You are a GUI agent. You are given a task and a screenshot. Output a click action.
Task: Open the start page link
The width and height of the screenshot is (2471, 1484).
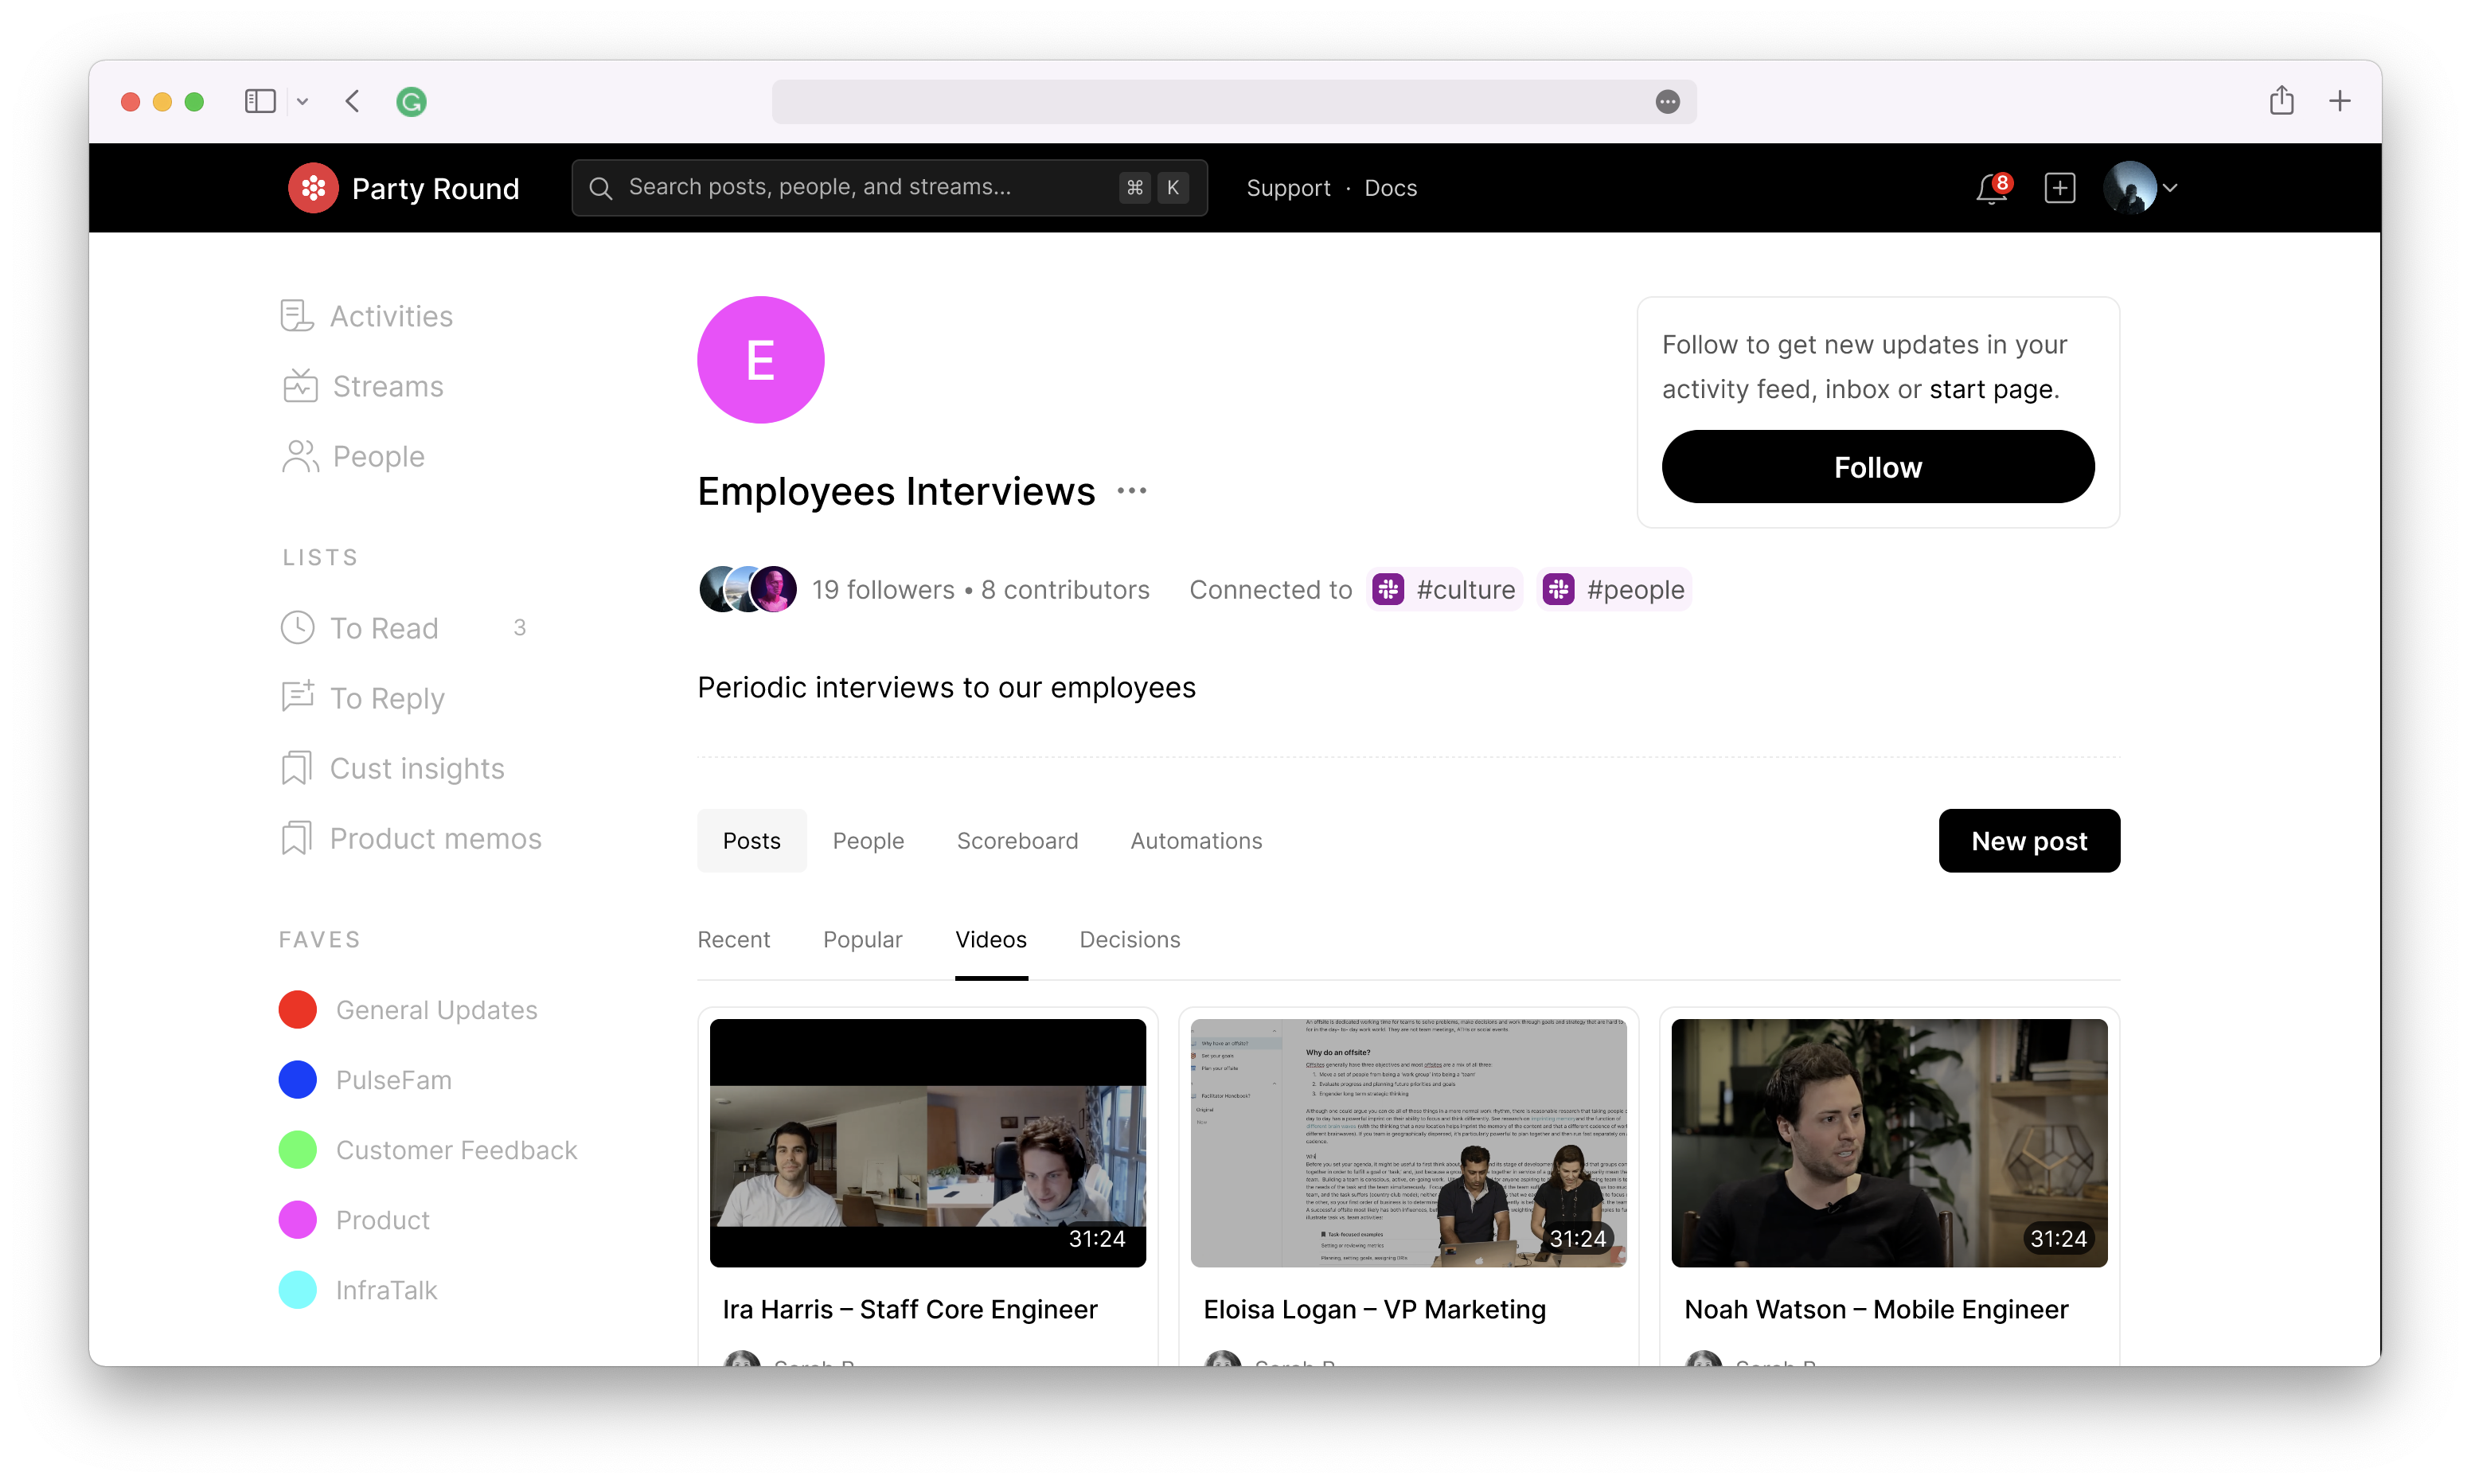click(1991, 389)
